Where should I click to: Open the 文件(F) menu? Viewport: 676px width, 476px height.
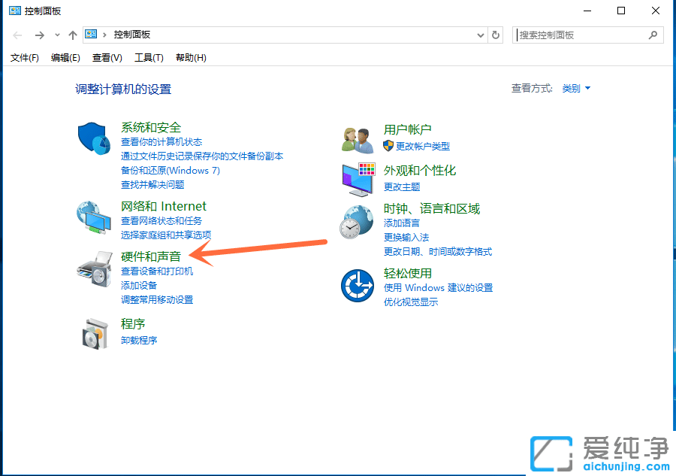coord(25,57)
